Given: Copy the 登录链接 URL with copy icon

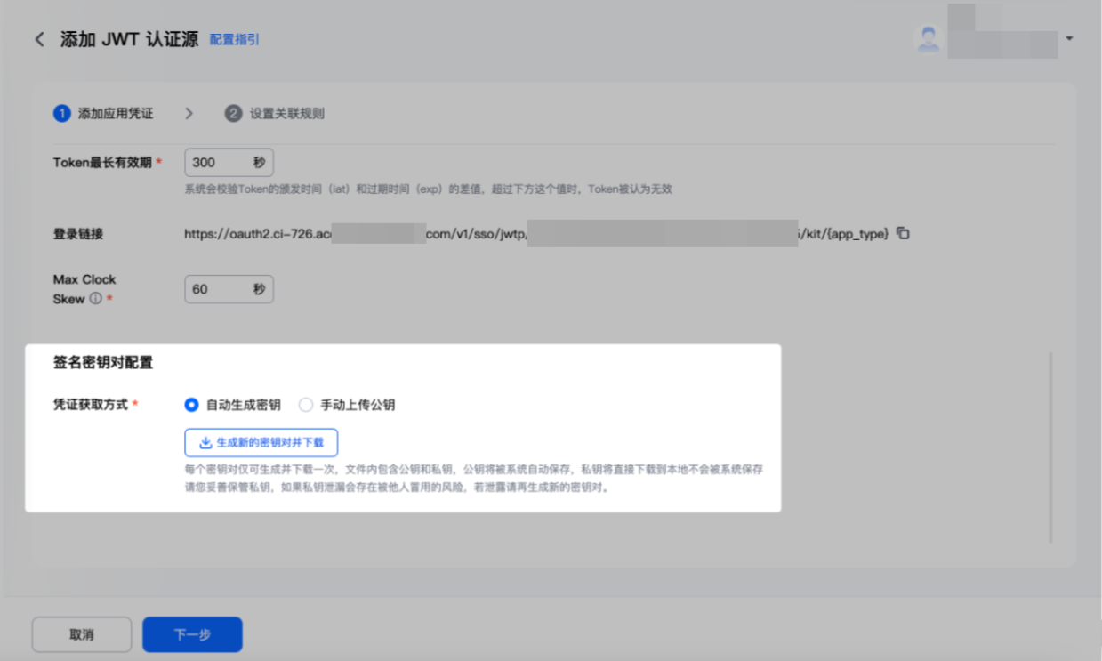Looking at the screenshot, I should [x=903, y=234].
